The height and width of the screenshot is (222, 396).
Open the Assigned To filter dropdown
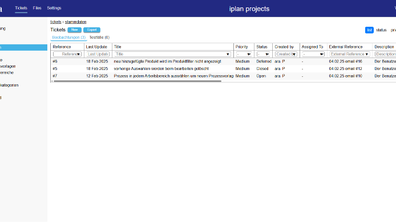coord(313,54)
